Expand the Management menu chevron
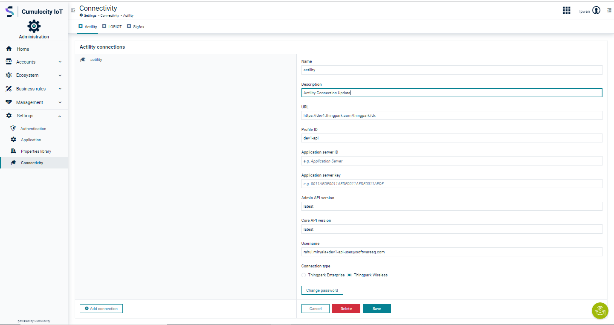The height and width of the screenshot is (325, 614). (60, 102)
